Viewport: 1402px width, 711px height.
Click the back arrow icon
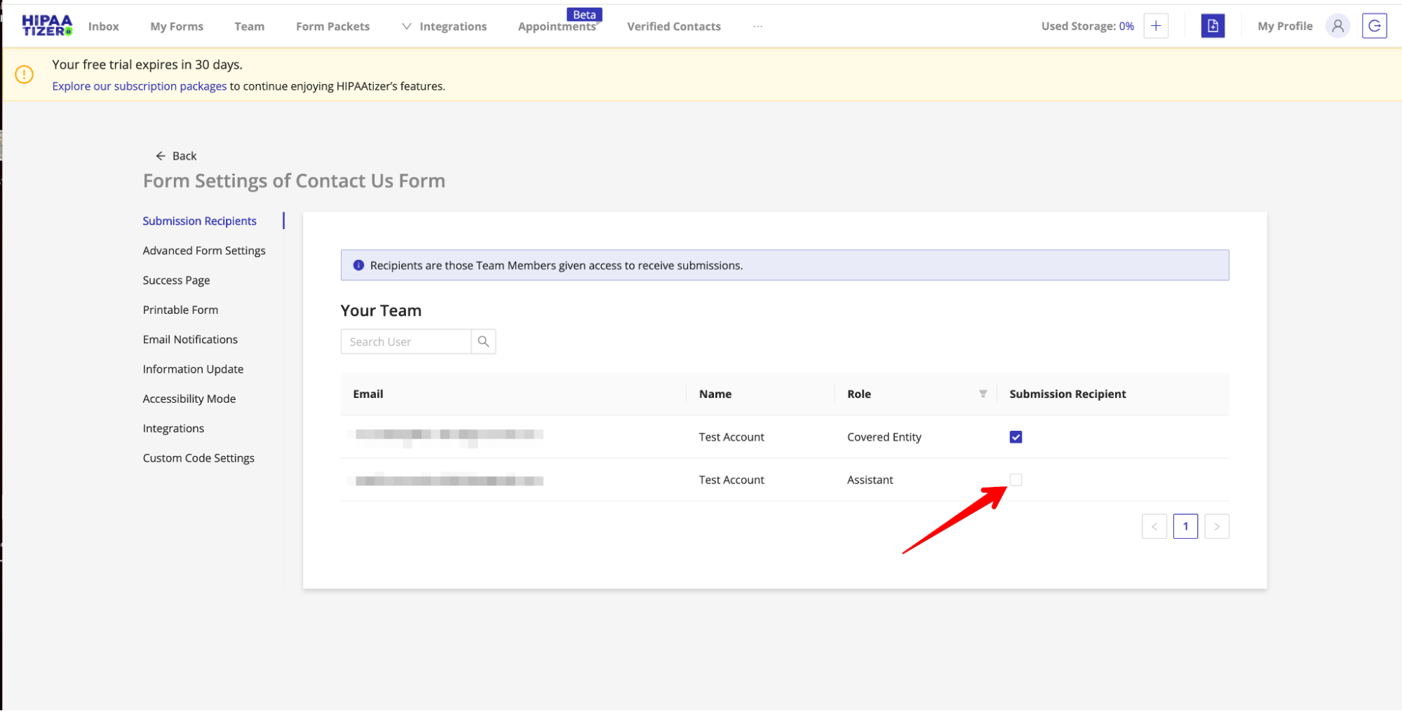tap(161, 156)
